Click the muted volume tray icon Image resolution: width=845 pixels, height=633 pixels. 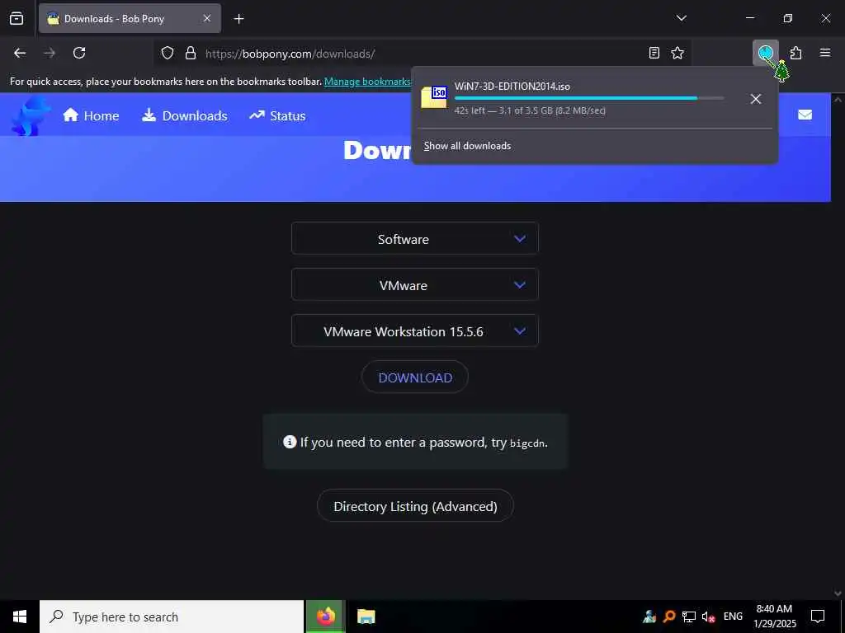[x=708, y=617]
